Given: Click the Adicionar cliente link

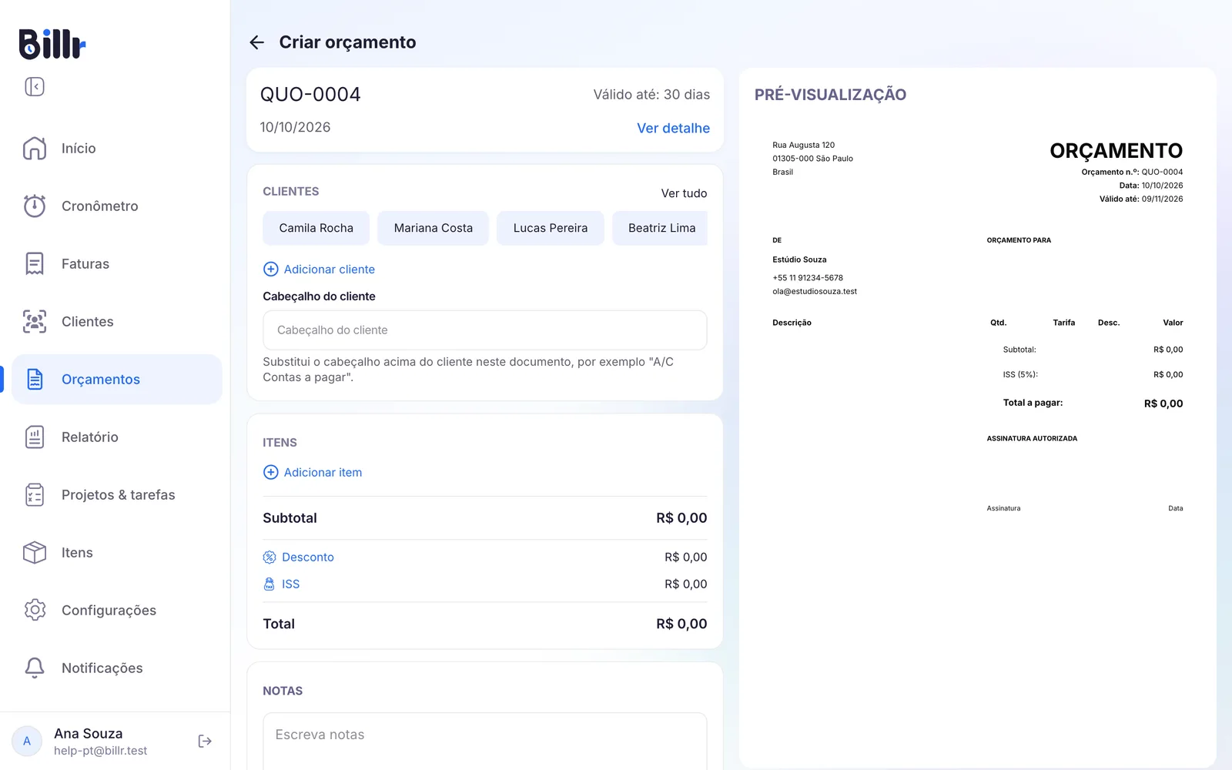Looking at the screenshot, I should (330, 269).
